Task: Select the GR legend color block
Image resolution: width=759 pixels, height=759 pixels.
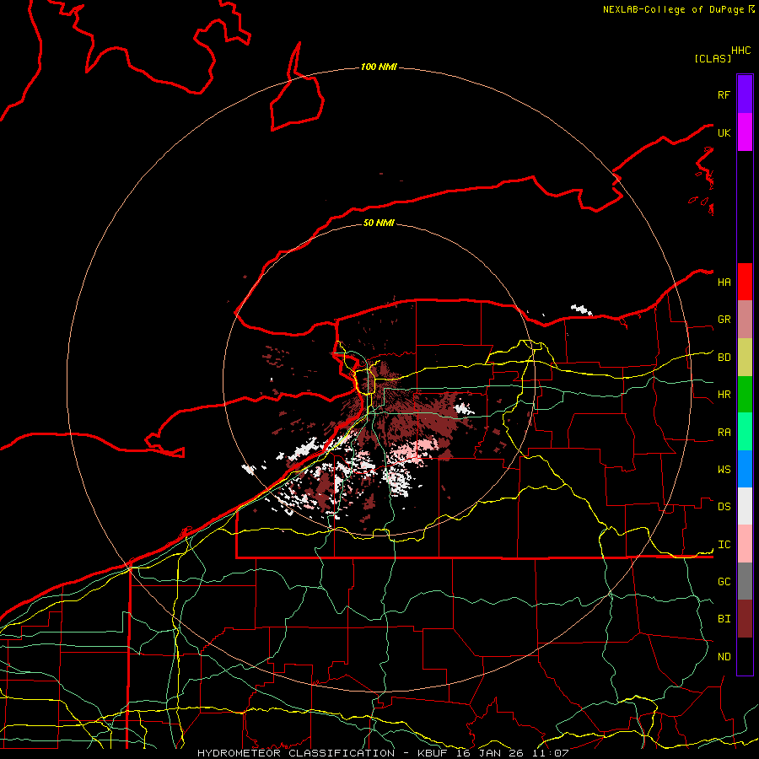Action: click(745, 320)
